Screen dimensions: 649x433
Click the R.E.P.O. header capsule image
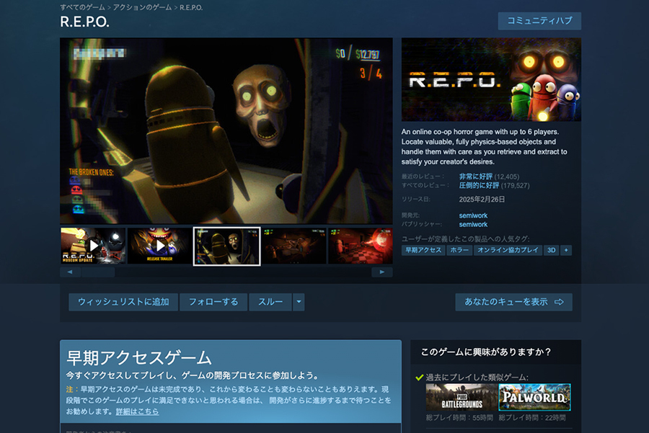pyautogui.click(x=491, y=79)
